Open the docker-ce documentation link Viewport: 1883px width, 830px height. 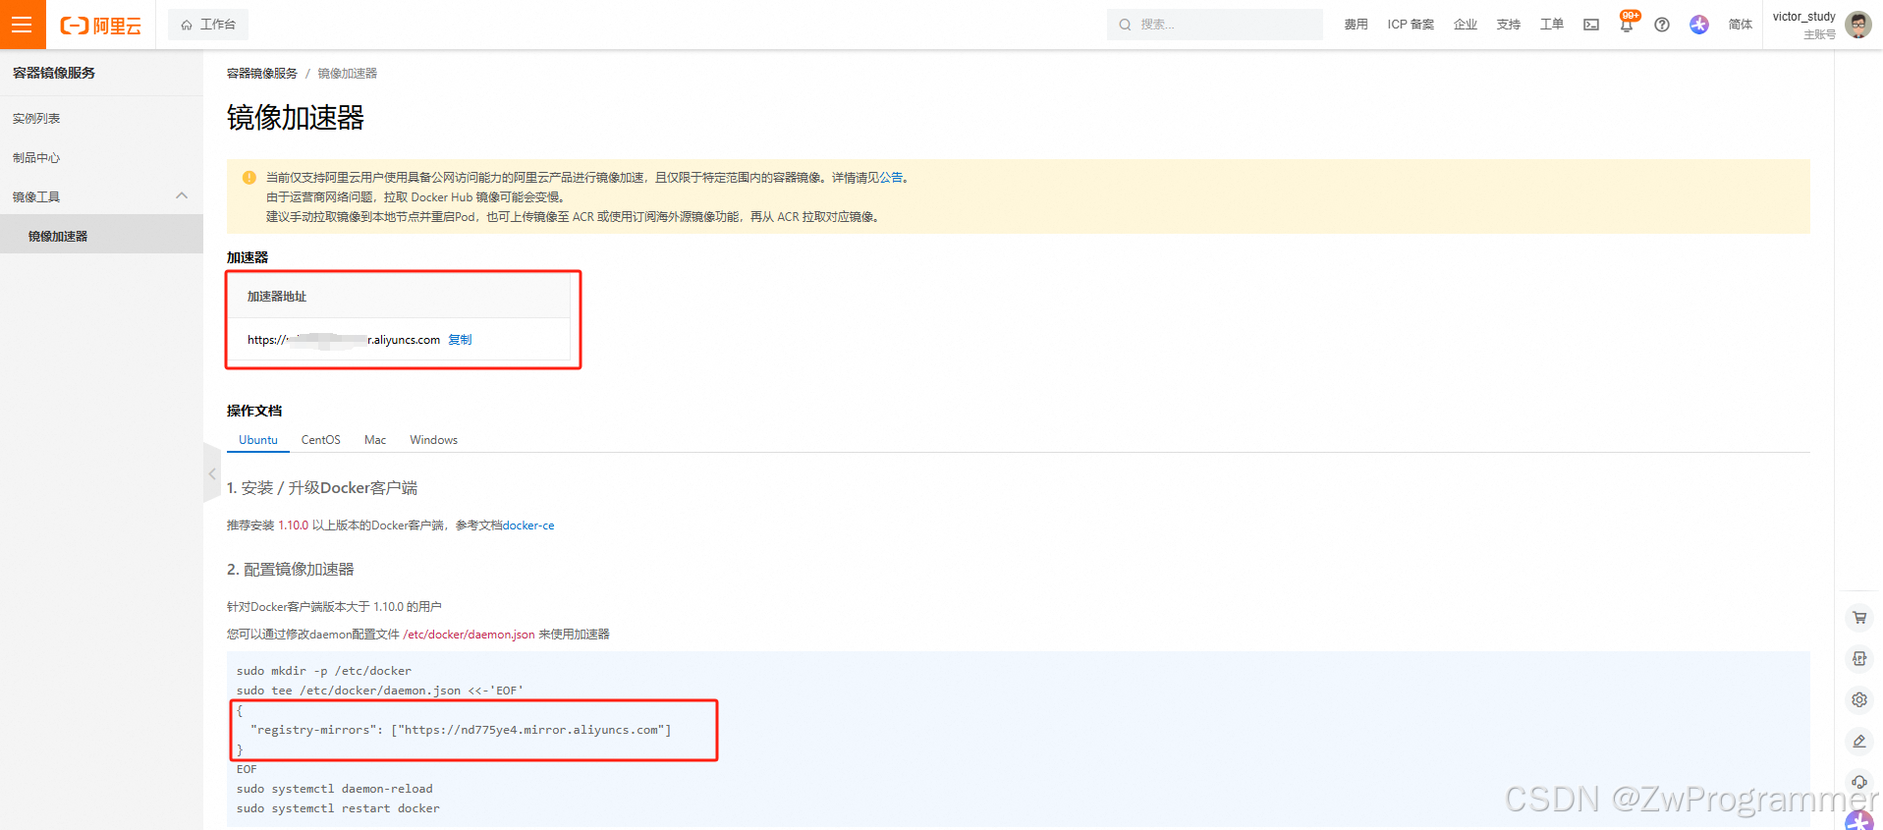click(x=528, y=526)
